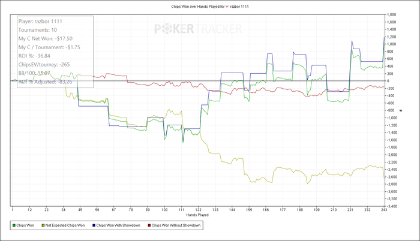Click x-axis tick label 155
This screenshot has width=420, height=241.
click(x=249, y=210)
